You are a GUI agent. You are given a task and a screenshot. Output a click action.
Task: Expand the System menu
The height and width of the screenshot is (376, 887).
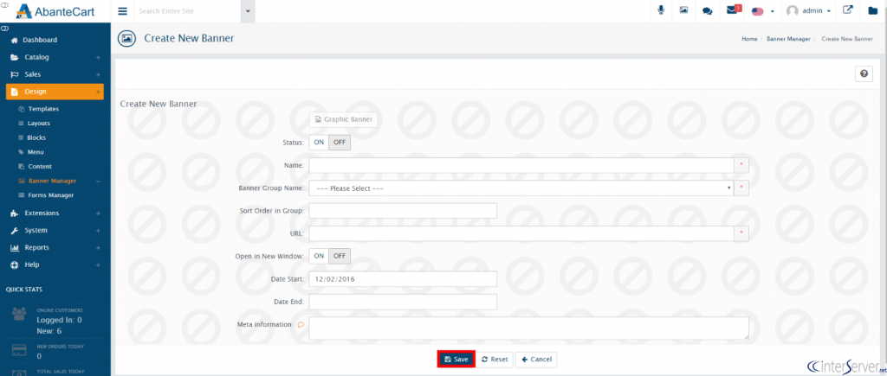(x=55, y=230)
